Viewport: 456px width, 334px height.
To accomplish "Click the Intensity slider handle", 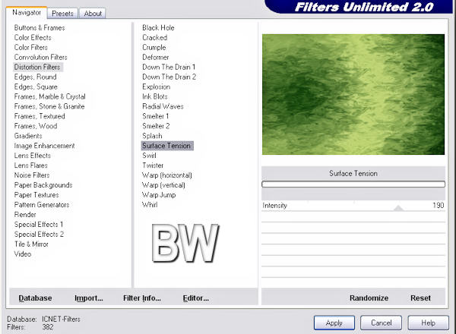I will [398, 206].
